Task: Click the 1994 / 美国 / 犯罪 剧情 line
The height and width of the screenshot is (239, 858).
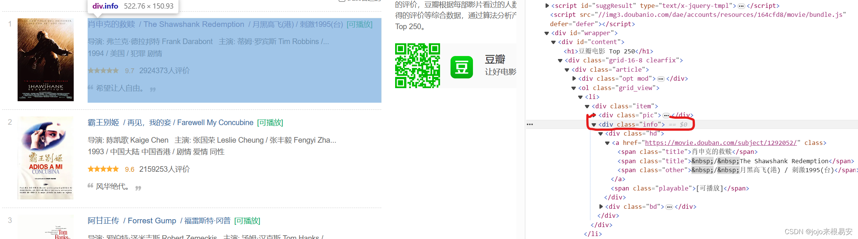Action: [x=125, y=53]
